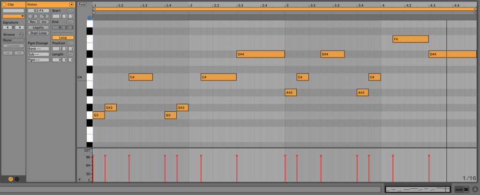Image resolution: width=480 pixels, height=195 pixels.
Task: Select the first G#3 note
Action: (111, 108)
